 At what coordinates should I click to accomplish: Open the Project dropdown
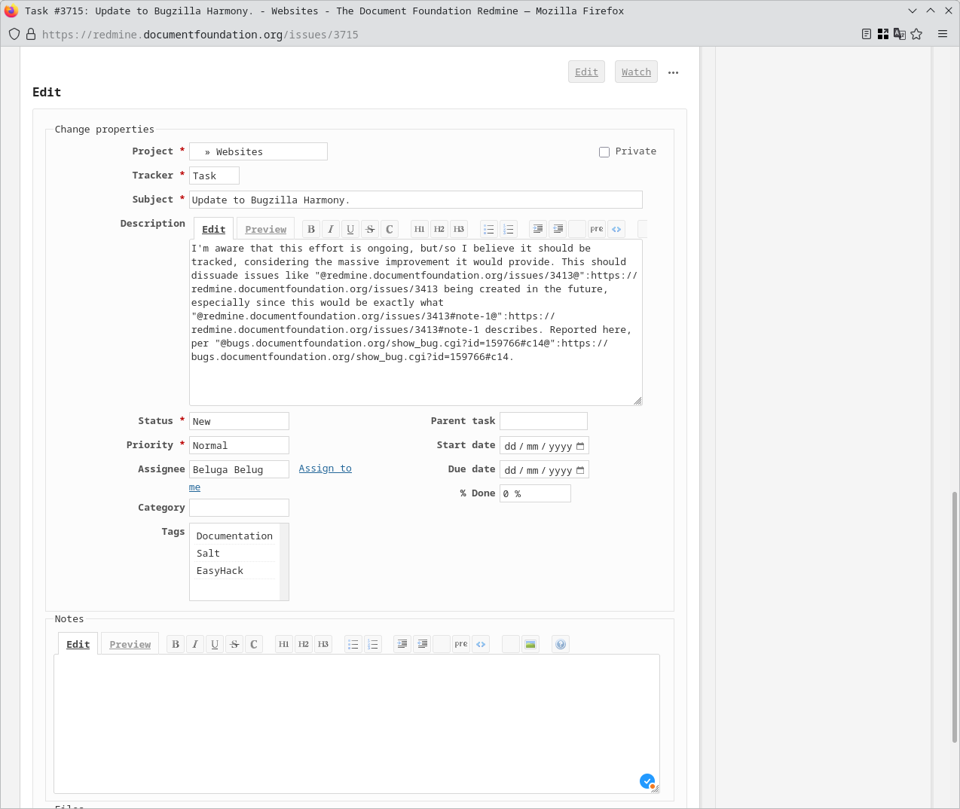[x=258, y=151]
